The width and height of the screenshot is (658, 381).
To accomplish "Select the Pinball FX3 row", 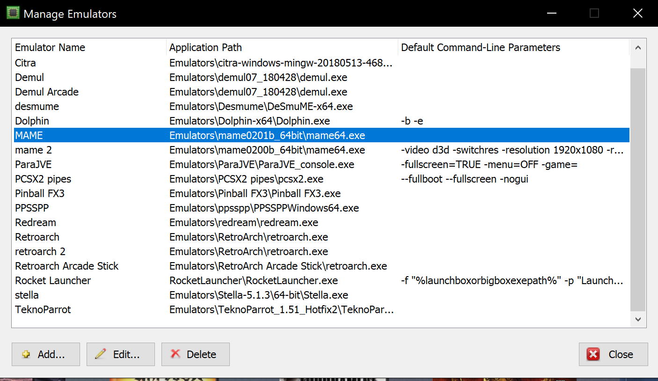I will point(322,193).
